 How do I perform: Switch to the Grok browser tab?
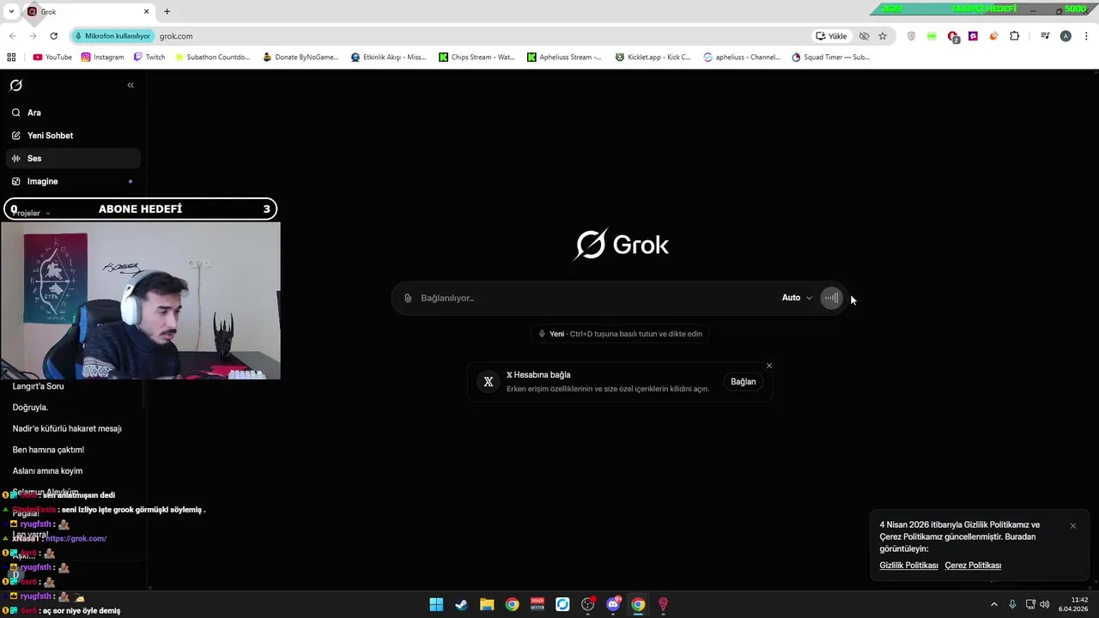pyautogui.click(x=88, y=11)
